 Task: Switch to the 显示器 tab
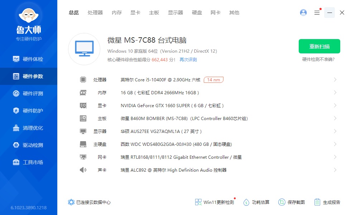[x=175, y=13]
